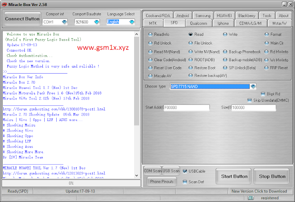This screenshot has width=295, height=202.
Task: Open the Language Select dropdown
Action: [x=132, y=22]
